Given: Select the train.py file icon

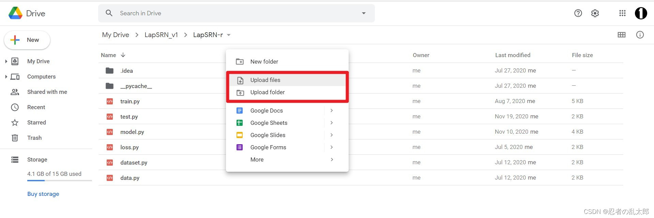Looking at the screenshot, I should 109,101.
